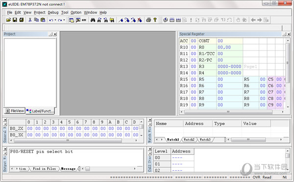
Task: Open the Window menu
Action: 90,12
